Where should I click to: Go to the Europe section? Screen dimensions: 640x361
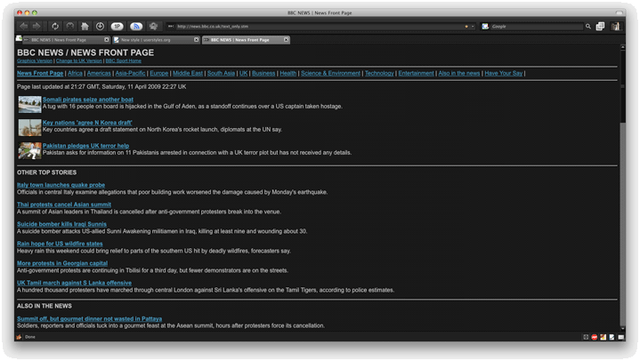(159, 74)
